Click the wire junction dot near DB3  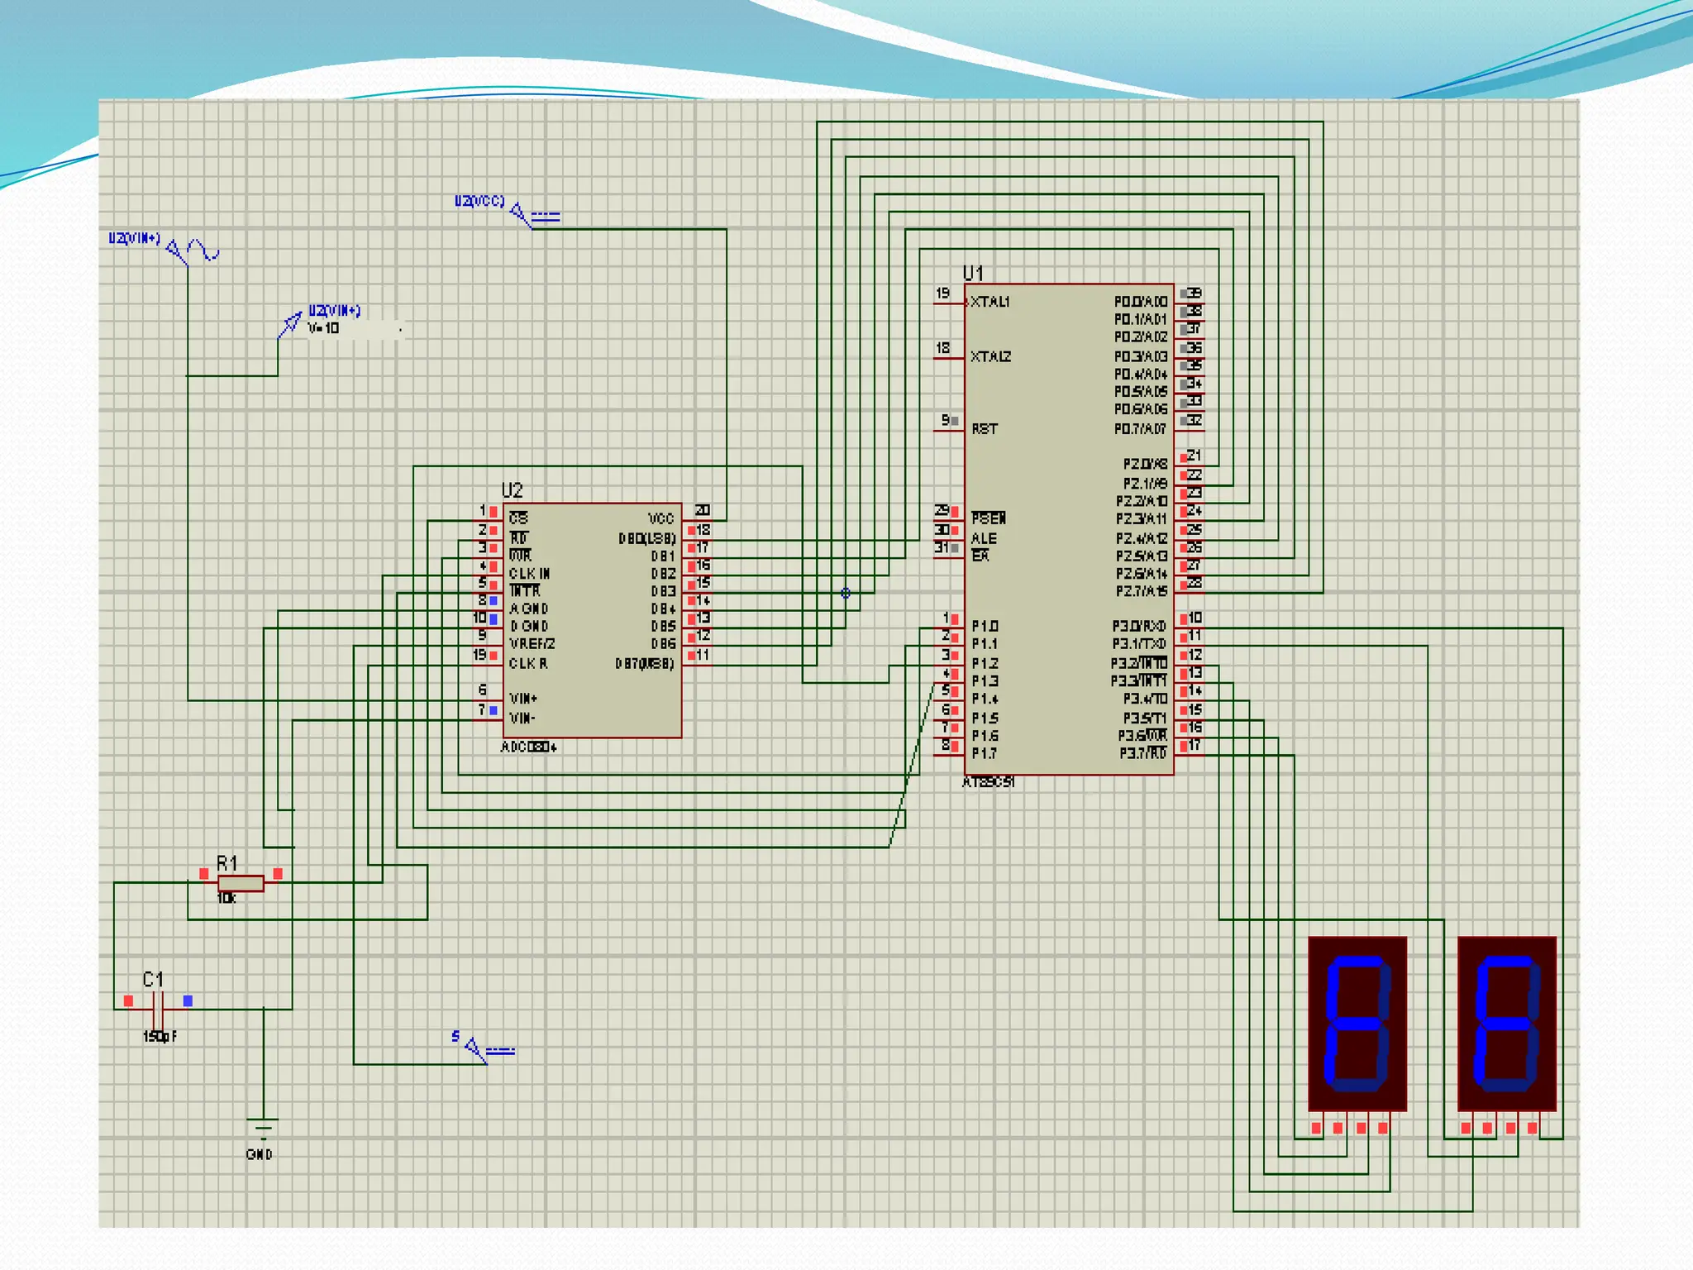pyautogui.click(x=845, y=593)
